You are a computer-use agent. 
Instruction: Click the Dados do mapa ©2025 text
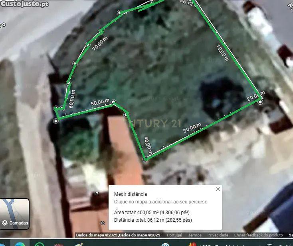coord(97,235)
